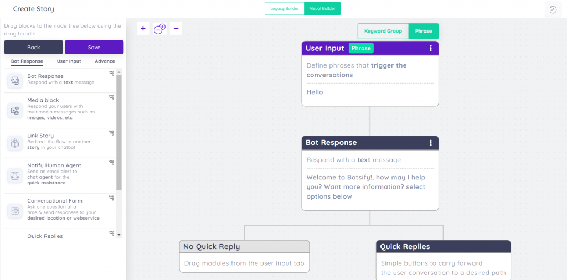The height and width of the screenshot is (280, 567).
Task: Click the Notify Human Agent icon
Action: tap(15, 175)
